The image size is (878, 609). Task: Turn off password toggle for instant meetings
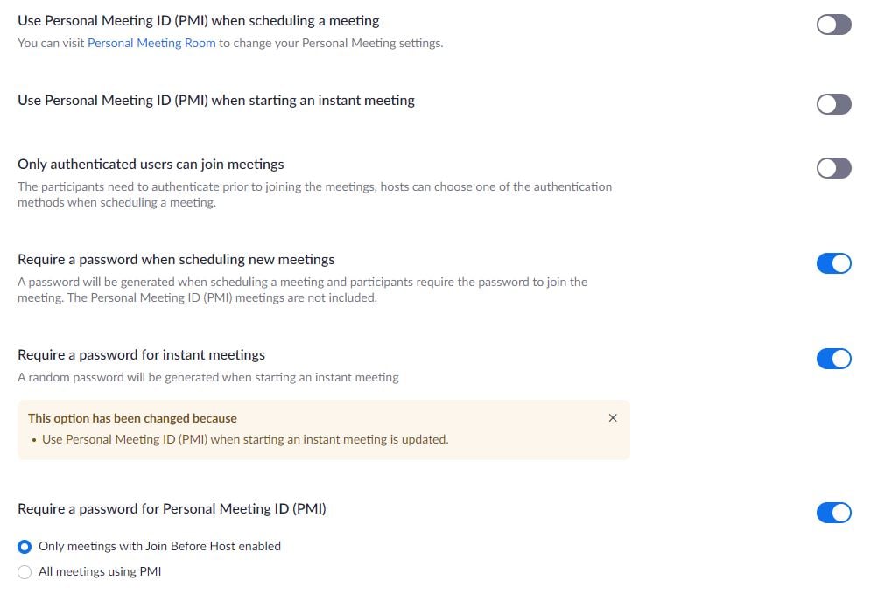833,359
